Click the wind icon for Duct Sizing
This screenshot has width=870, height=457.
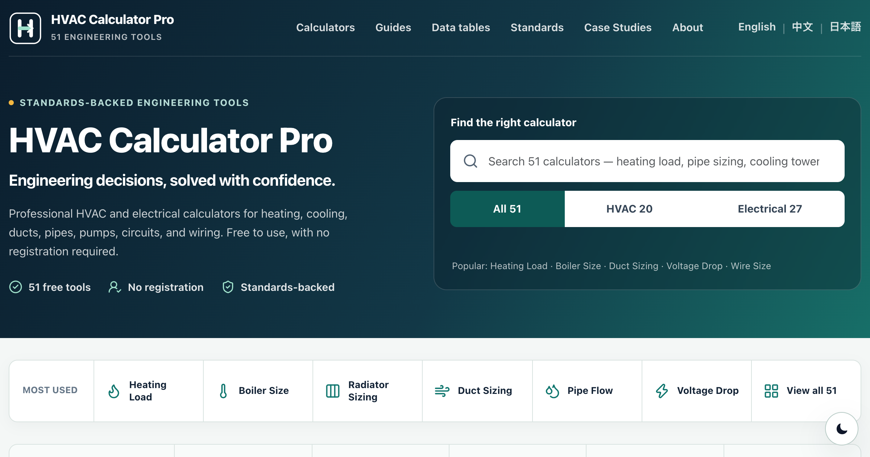click(x=442, y=391)
